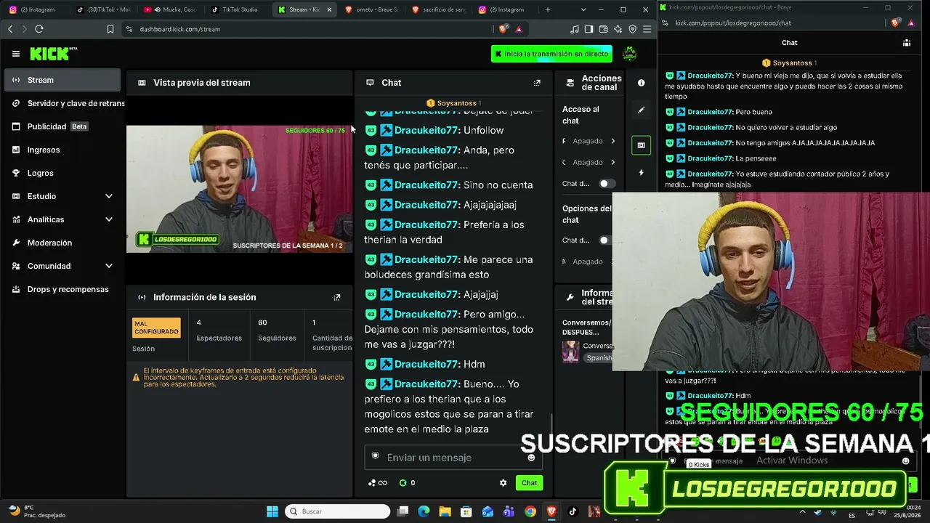Screen dimensions: 930x523
Task: Open File Explorer from the taskbar
Action: click(x=445, y=511)
